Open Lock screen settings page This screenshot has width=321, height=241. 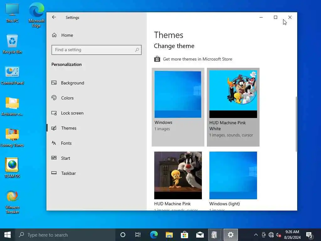[x=96, y=113]
